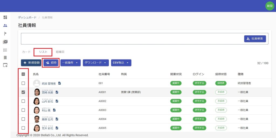Viewport: 276px width, 138px height.
Task: Switch to the 組織図 tab
Action: (60, 52)
